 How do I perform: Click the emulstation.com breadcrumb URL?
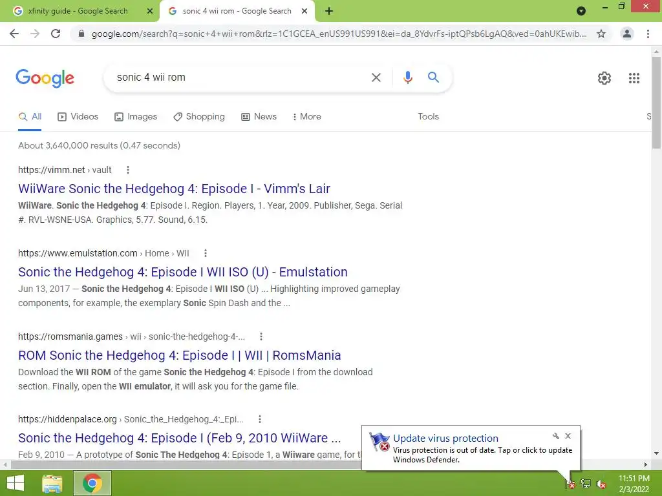(x=103, y=253)
